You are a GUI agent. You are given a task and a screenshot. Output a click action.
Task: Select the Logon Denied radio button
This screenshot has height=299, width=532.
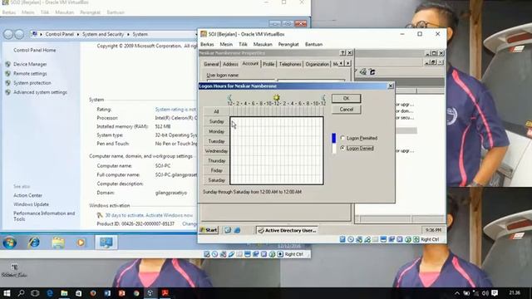click(342, 148)
